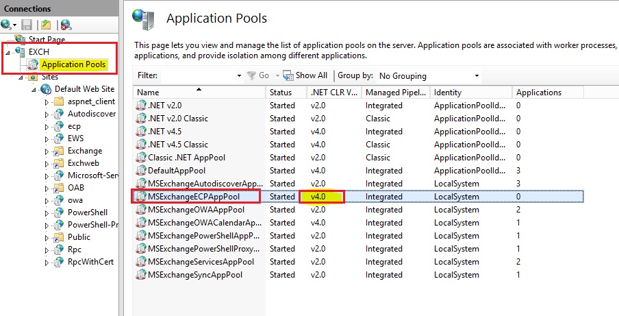Select the .NET v4.5 Classic pool row
Image resolution: width=619 pixels, height=316 pixels.
point(358,145)
